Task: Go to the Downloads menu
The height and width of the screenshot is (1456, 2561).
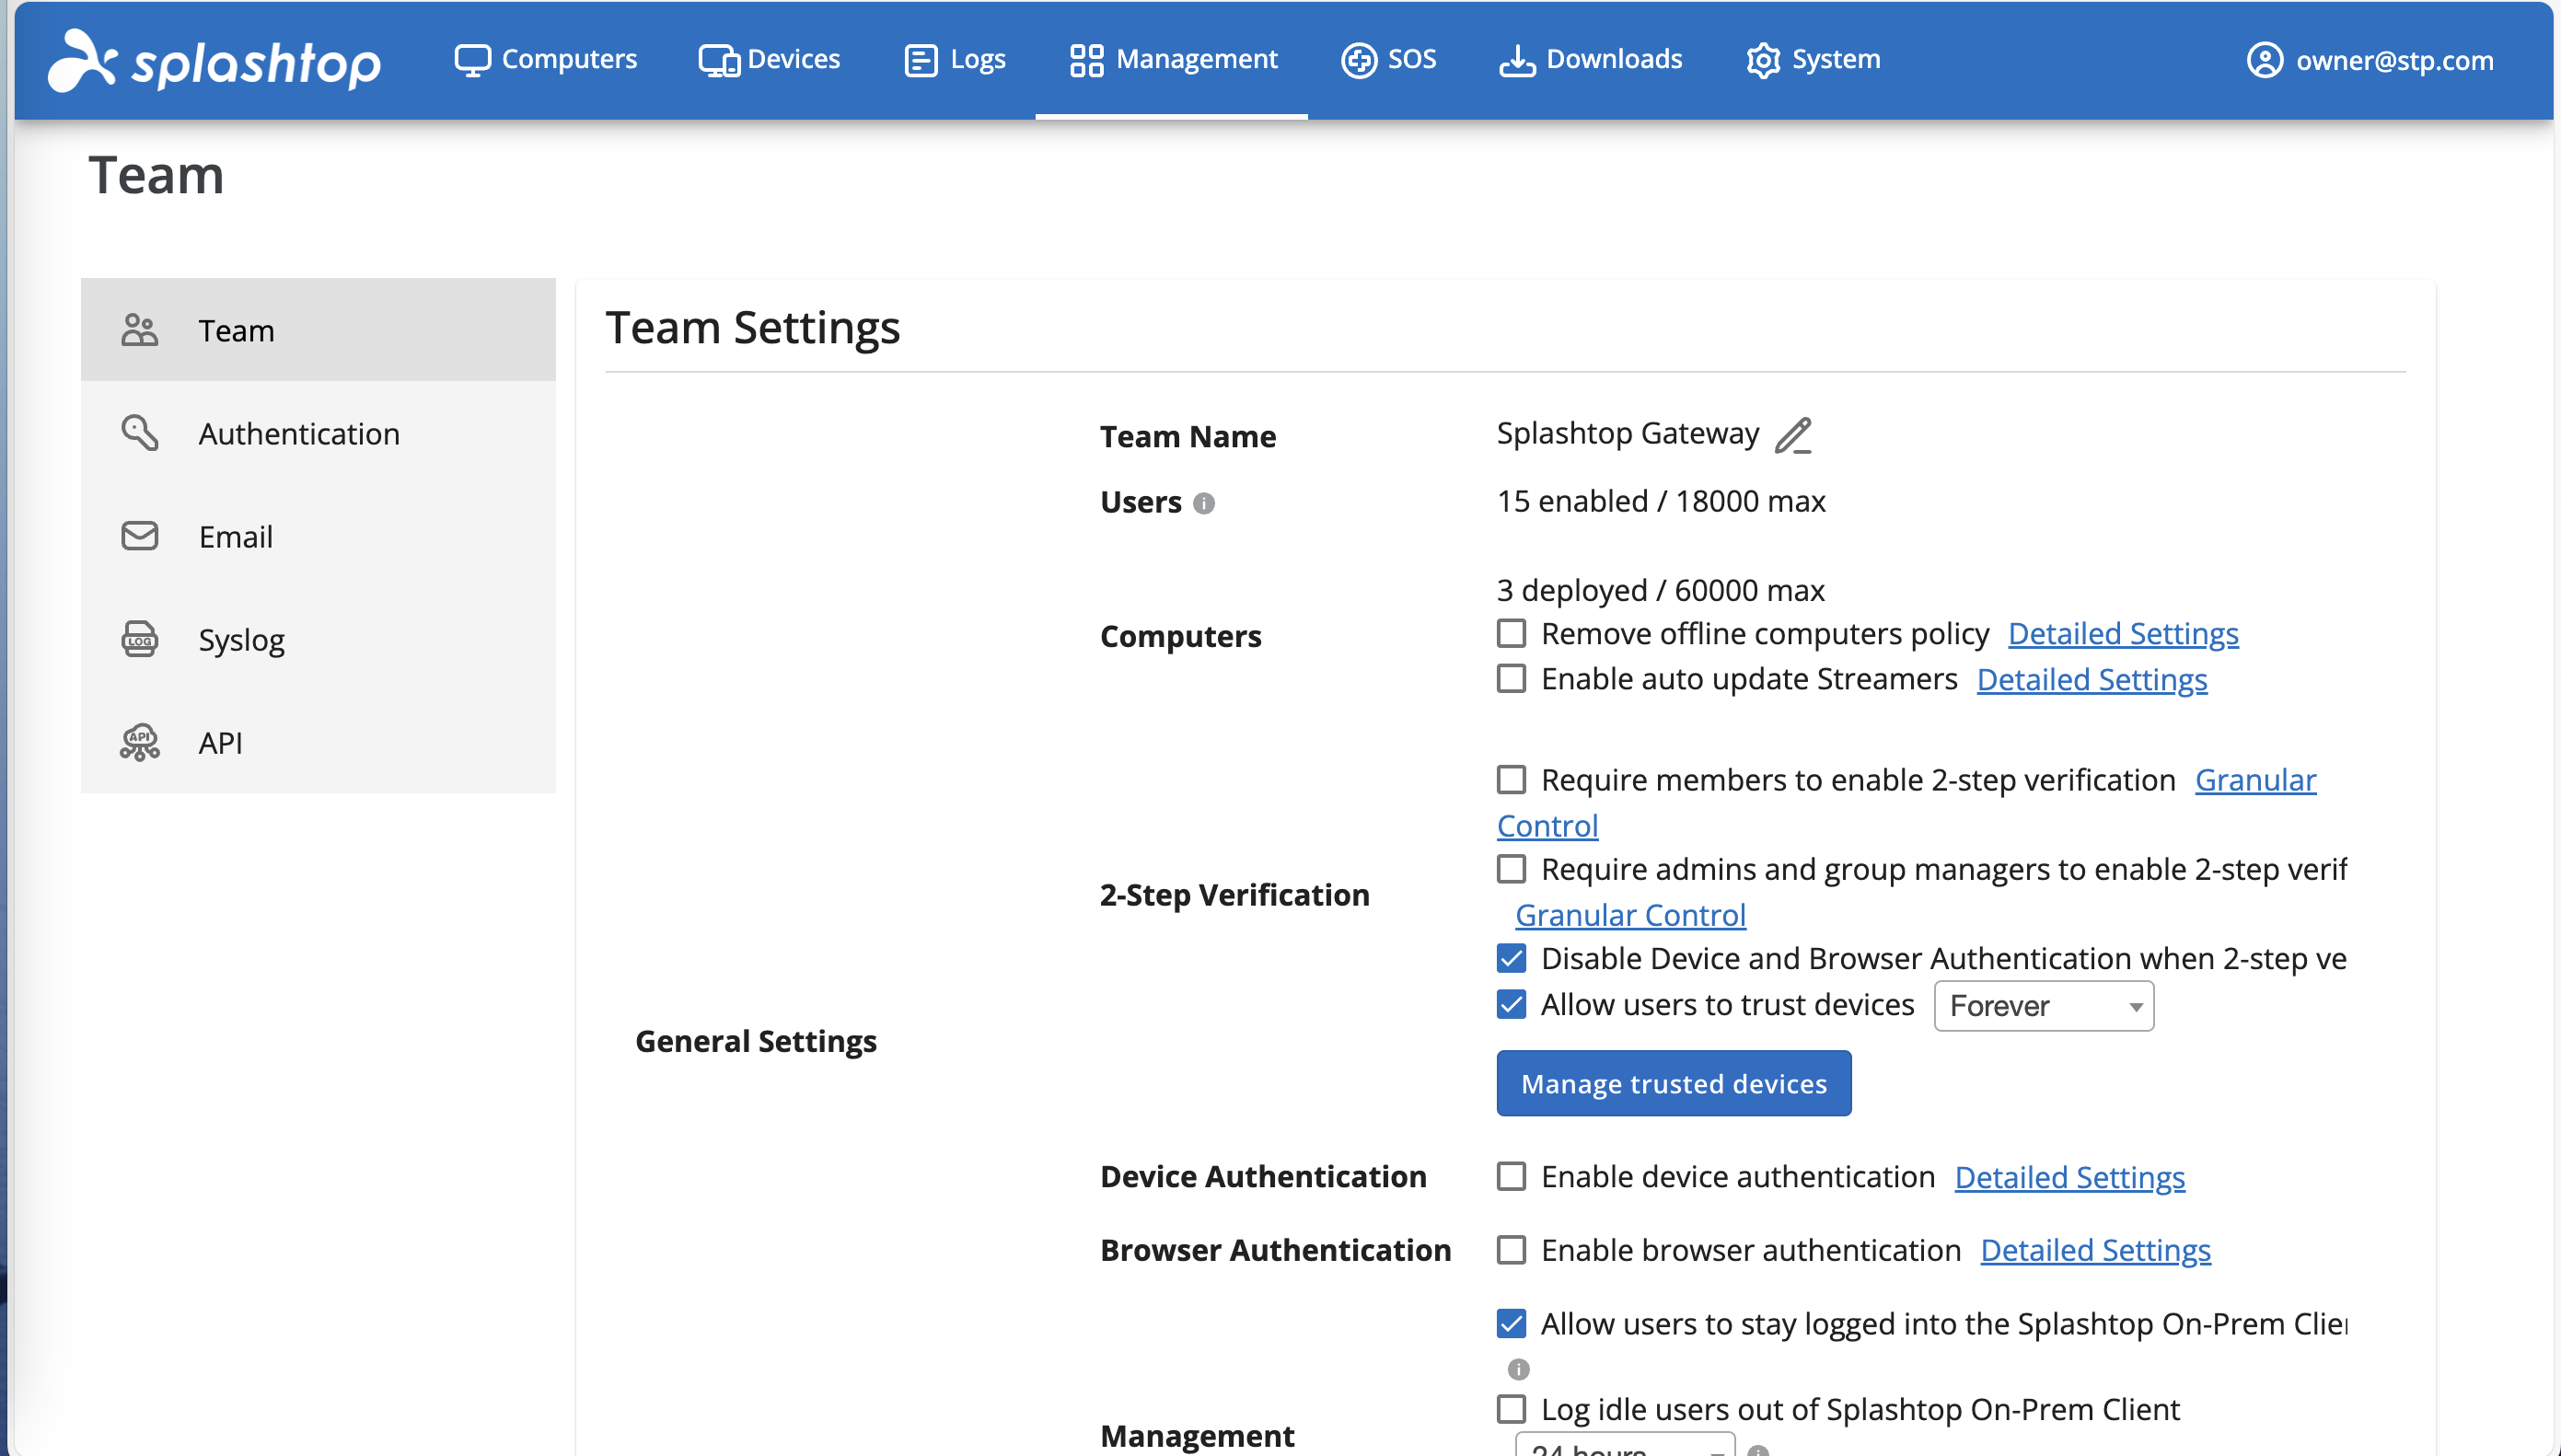Action: (1590, 60)
